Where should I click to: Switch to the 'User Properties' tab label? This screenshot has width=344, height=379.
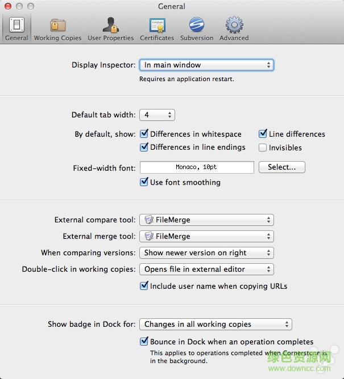coord(111,38)
